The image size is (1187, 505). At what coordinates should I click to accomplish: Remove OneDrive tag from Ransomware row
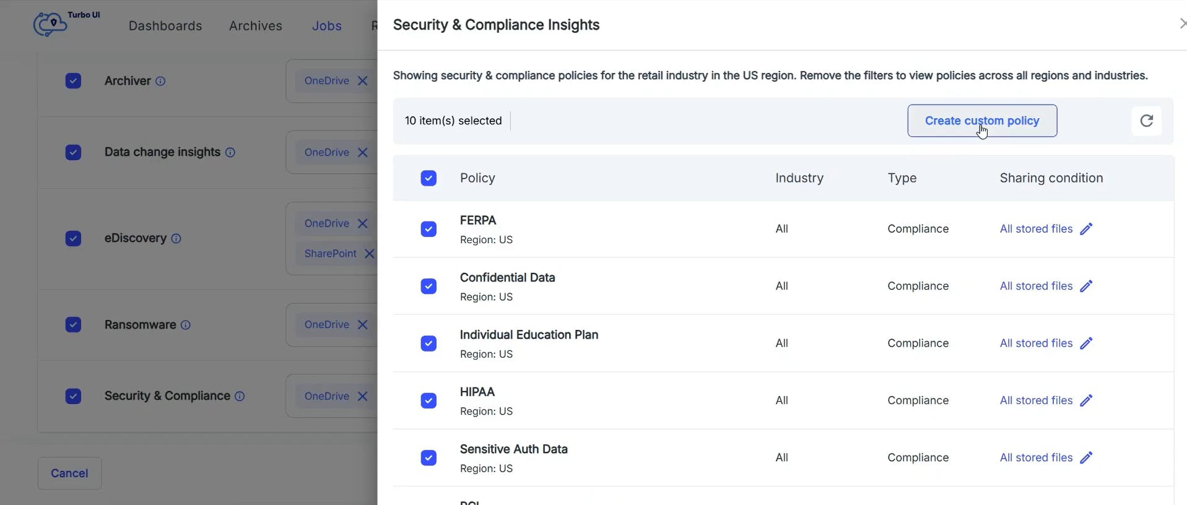[x=363, y=325]
